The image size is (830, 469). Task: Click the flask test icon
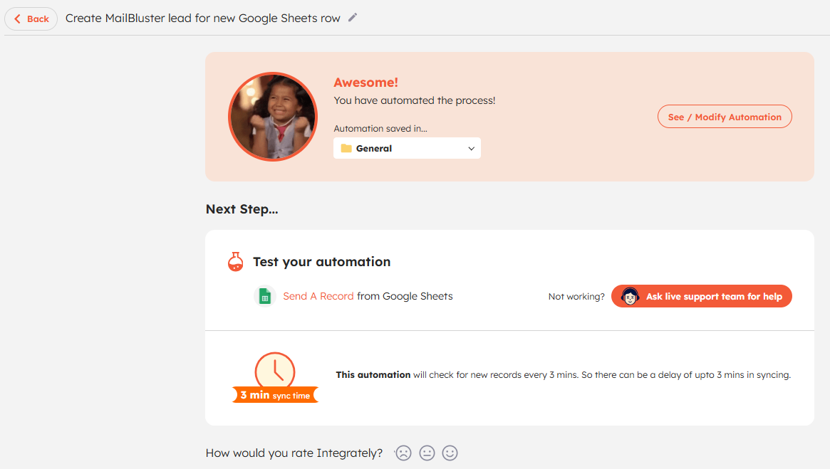pos(235,262)
